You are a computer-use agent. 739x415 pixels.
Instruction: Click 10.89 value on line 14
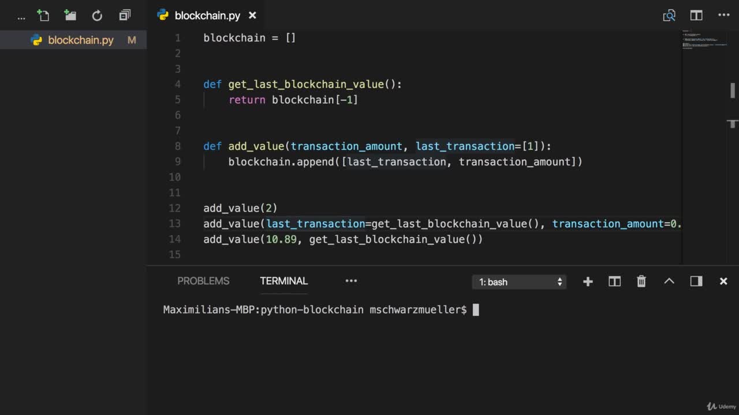click(x=281, y=239)
